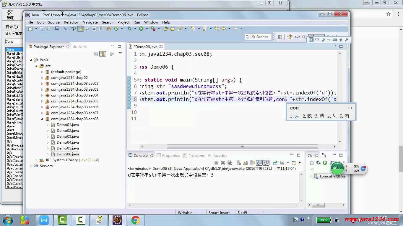Open Demo01.java in Package Explorer
The image size is (403, 226).
[68, 125]
